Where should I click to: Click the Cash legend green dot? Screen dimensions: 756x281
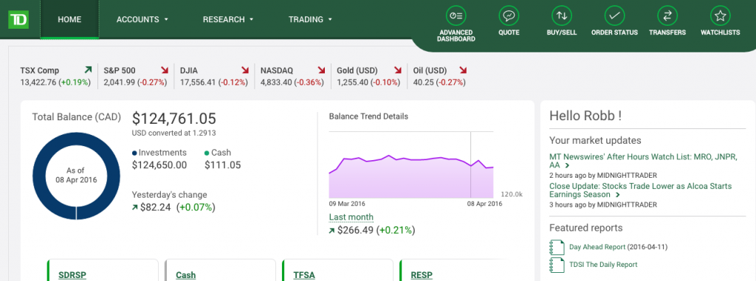tap(207, 153)
